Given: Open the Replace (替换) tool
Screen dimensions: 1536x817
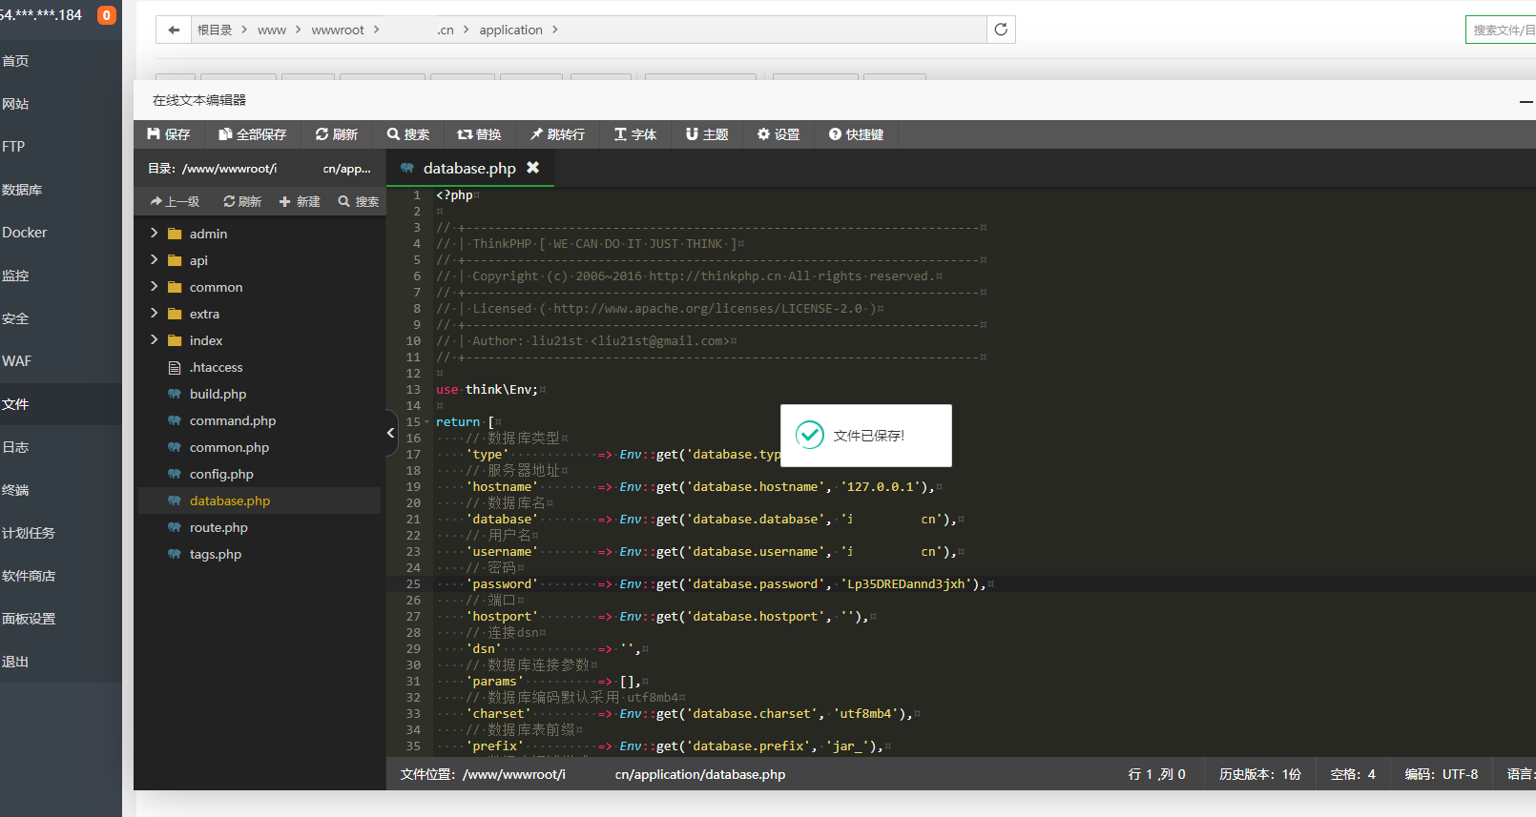Looking at the screenshot, I should point(479,134).
